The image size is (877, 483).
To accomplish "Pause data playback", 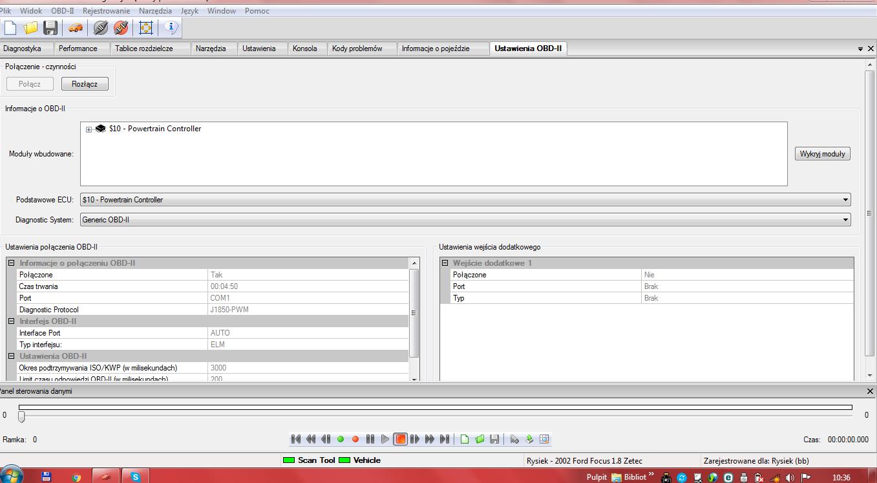I will (x=370, y=439).
